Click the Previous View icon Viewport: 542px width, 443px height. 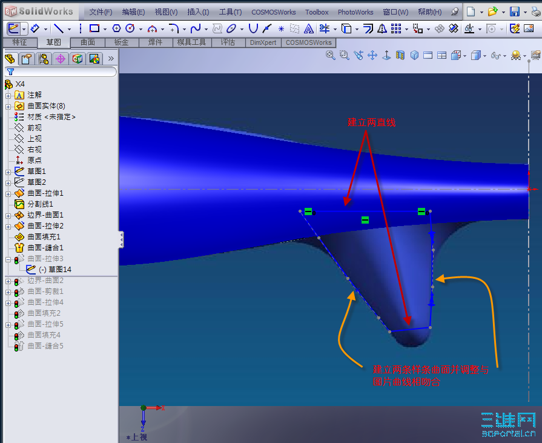tap(359, 55)
